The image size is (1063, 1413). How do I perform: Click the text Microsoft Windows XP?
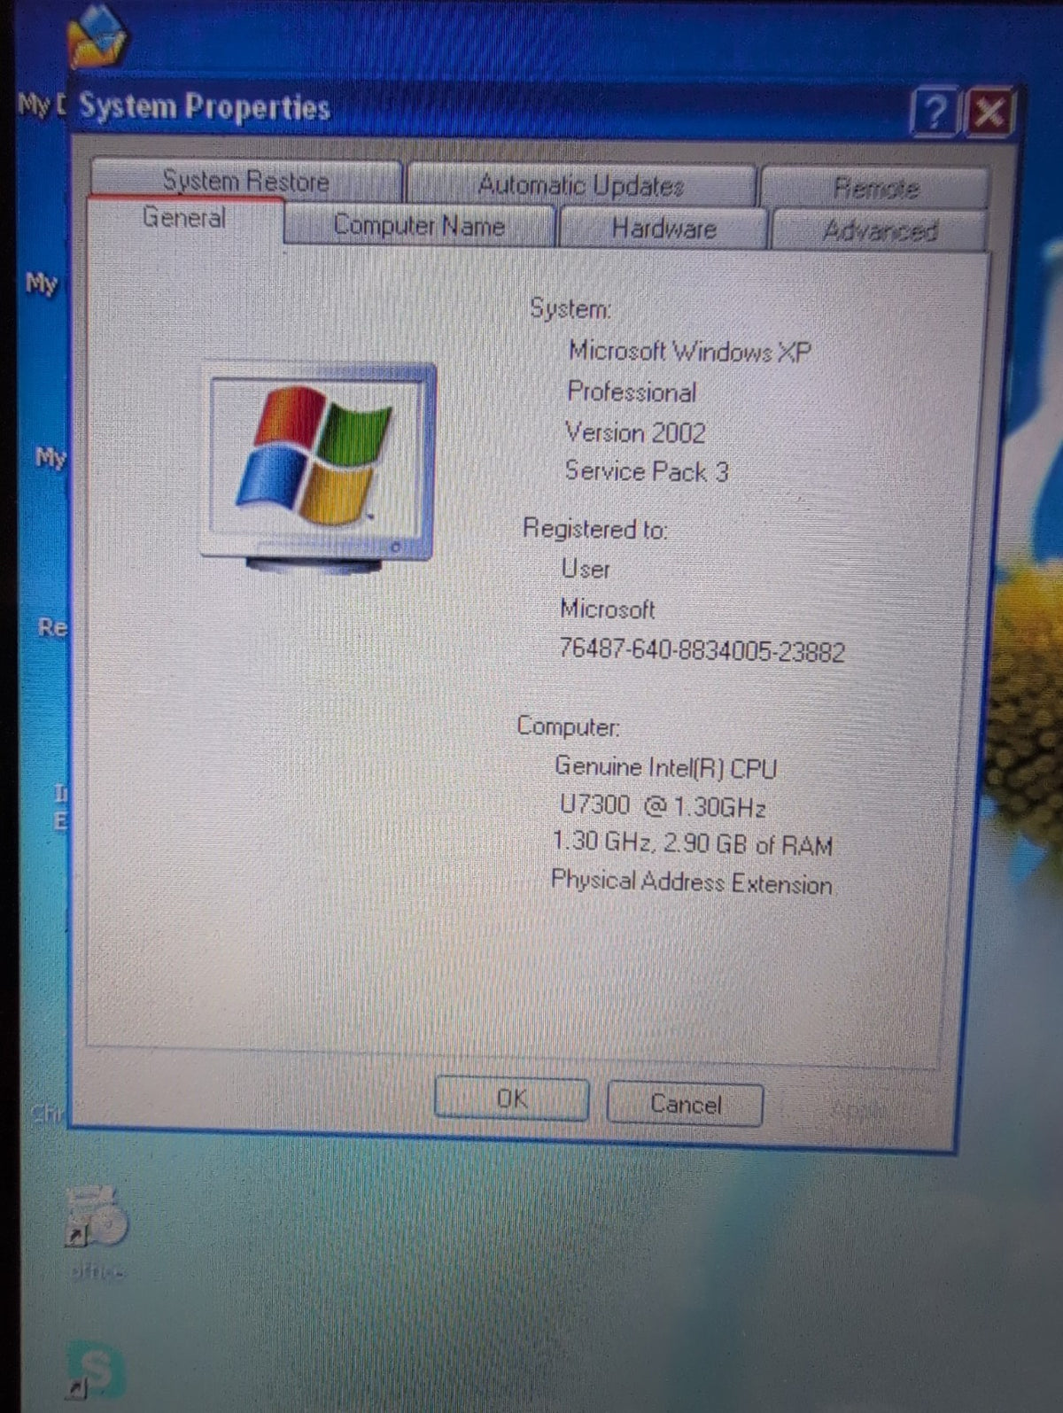pyautogui.click(x=689, y=352)
